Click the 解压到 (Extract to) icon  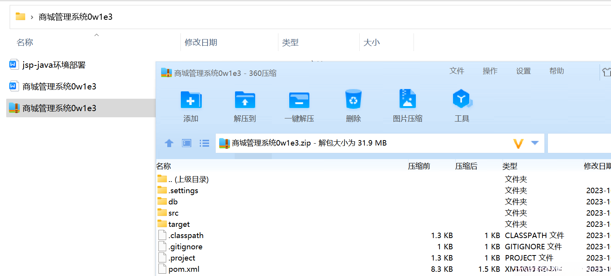[245, 100]
